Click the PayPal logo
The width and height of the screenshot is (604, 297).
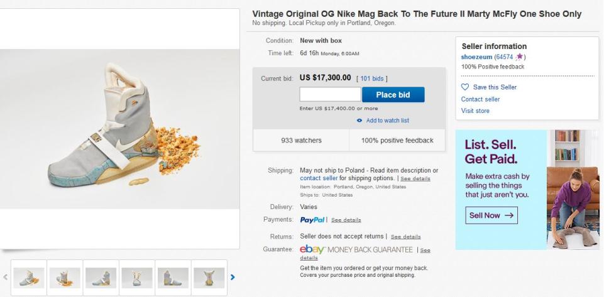coord(312,220)
